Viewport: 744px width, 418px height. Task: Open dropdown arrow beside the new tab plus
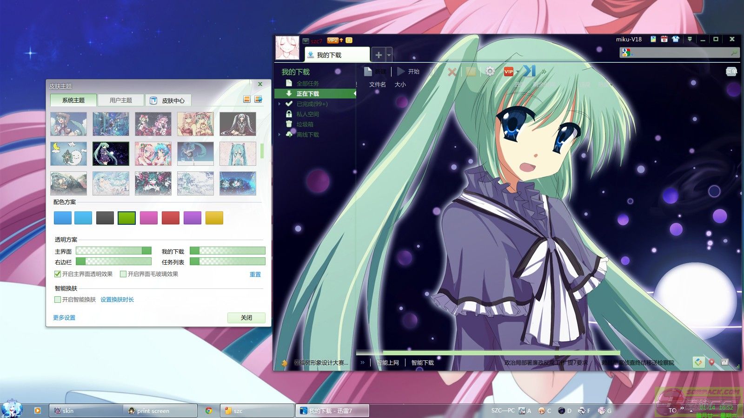(389, 55)
